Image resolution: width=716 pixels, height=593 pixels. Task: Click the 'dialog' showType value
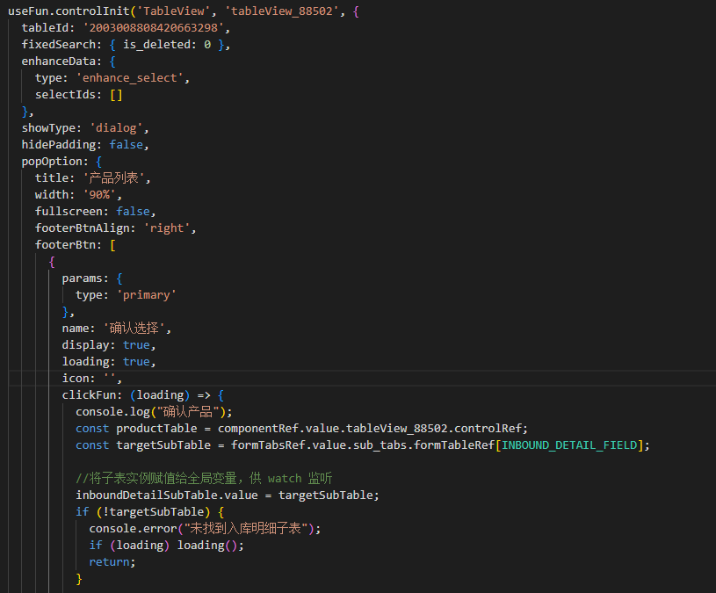(120, 128)
